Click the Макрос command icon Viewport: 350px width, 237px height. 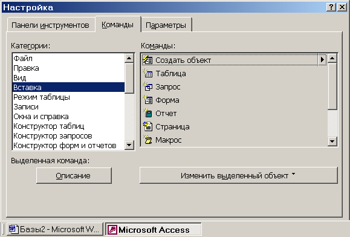(147, 140)
